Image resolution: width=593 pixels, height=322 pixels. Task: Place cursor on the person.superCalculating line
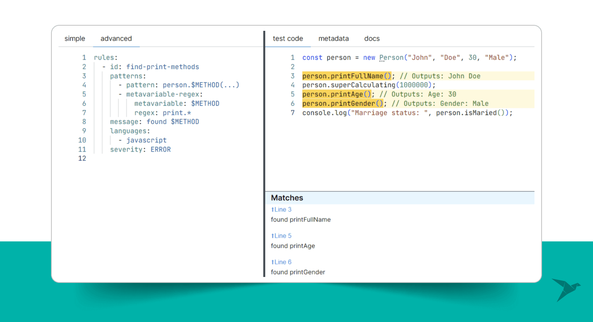(368, 85)
